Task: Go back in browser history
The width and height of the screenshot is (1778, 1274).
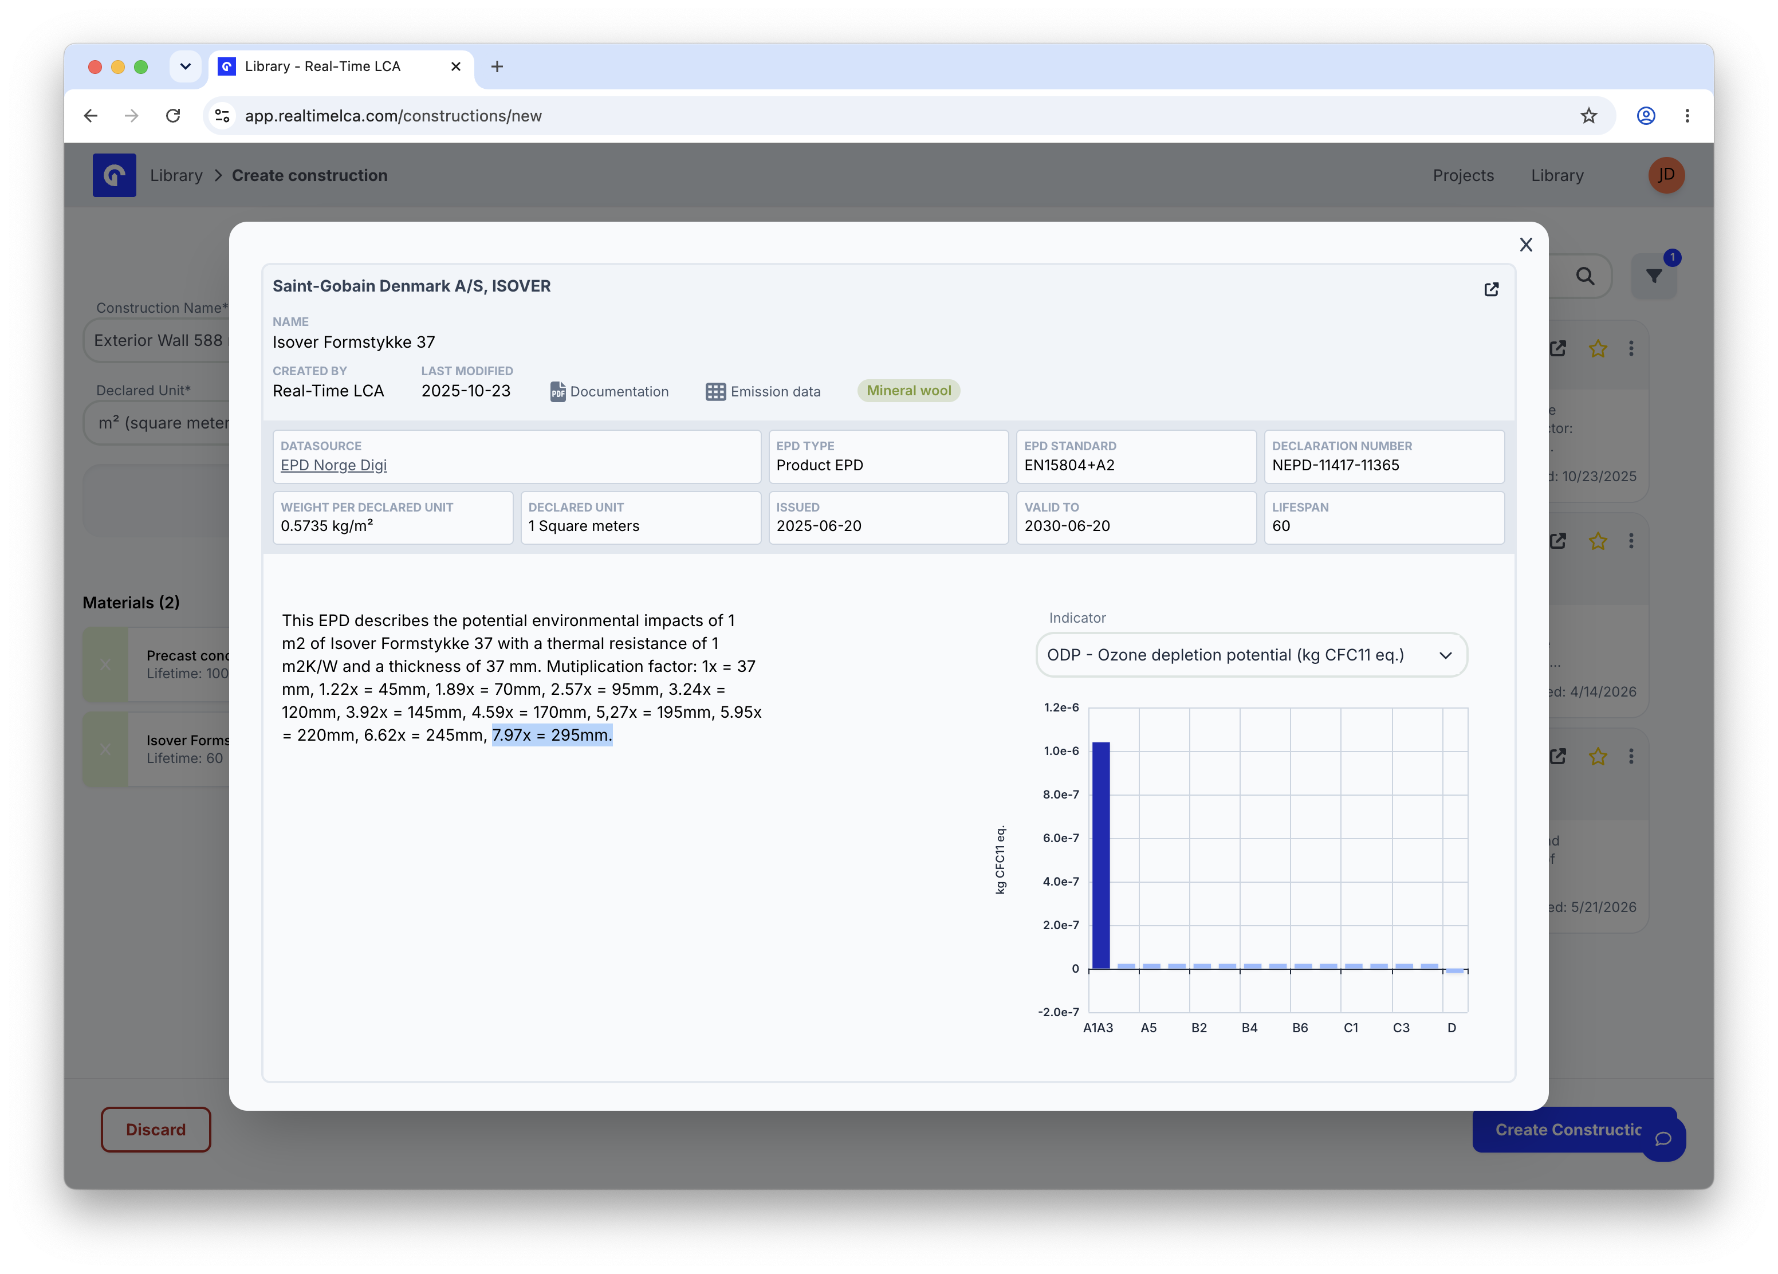Action: [x=91, y=116]
